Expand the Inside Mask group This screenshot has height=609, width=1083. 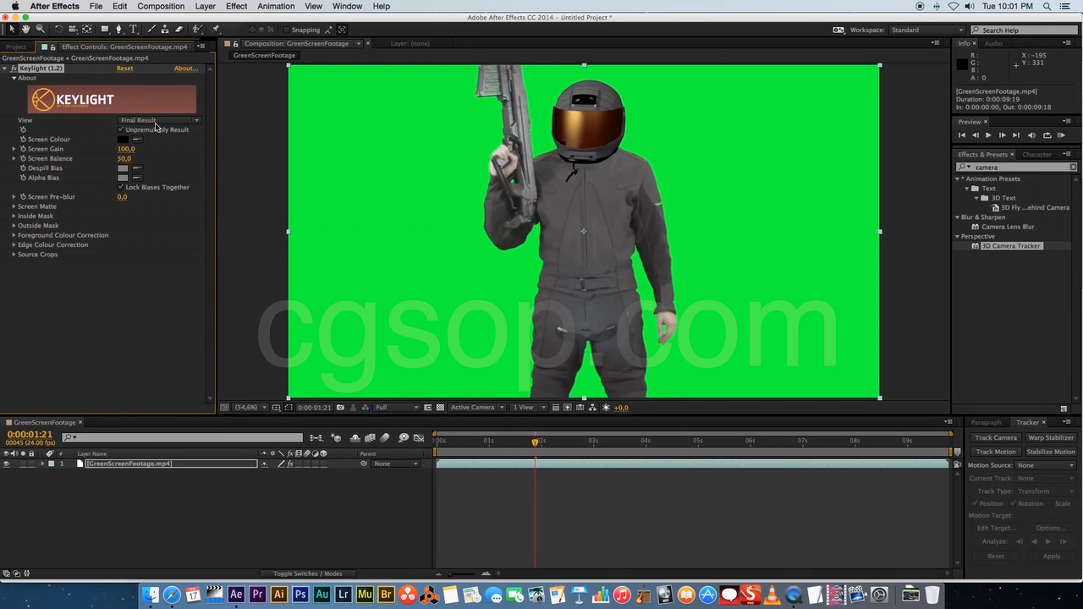[14, 216]
